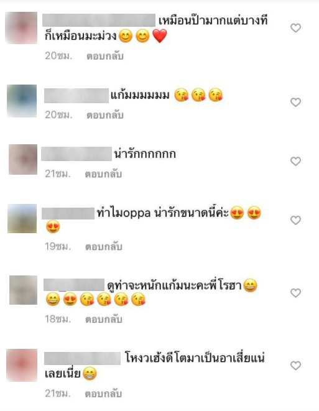
Task: Open avatar of the อาเสี่ย commenter
Action: (x=22, y=365)
